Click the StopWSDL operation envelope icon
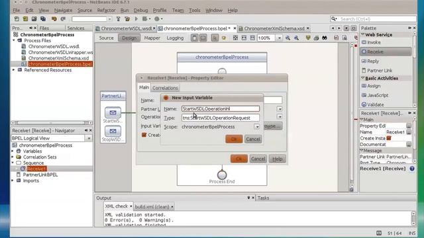 [113, 131]
